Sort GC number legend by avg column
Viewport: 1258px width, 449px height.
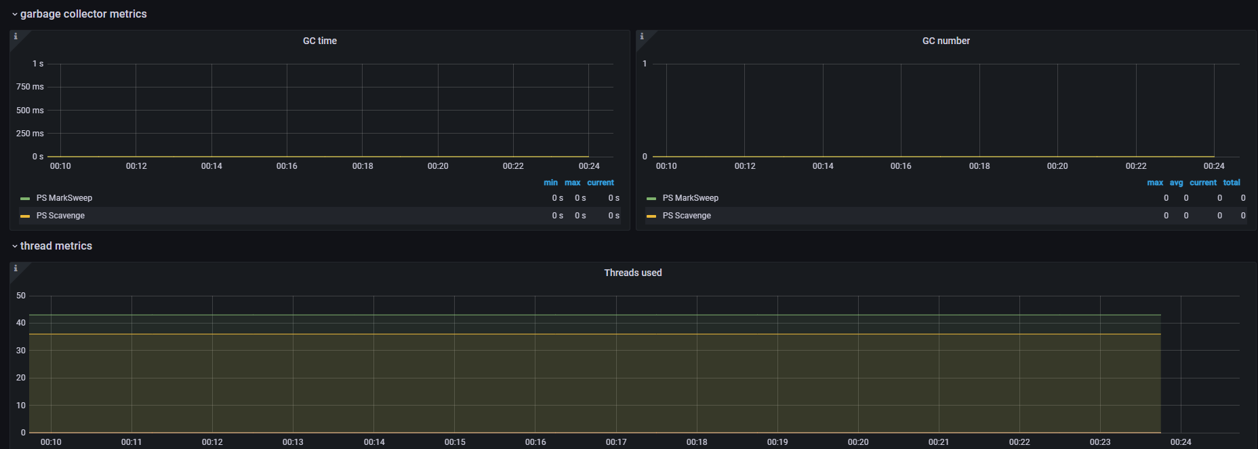point(1176,182)
